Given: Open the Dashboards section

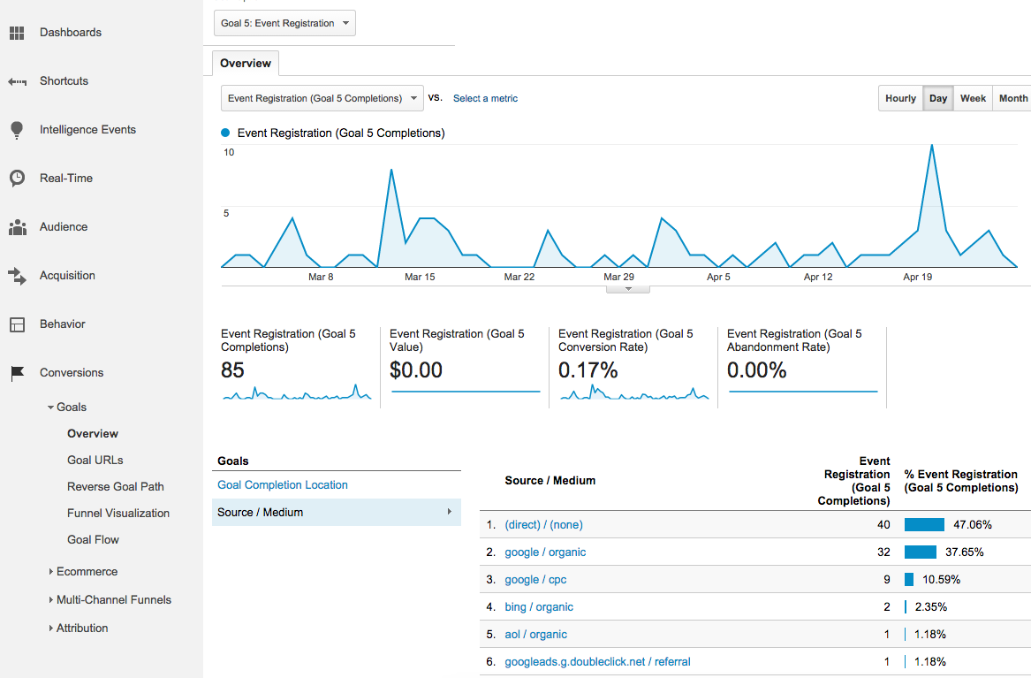Looking at the screenshot, I should (18, 33).
